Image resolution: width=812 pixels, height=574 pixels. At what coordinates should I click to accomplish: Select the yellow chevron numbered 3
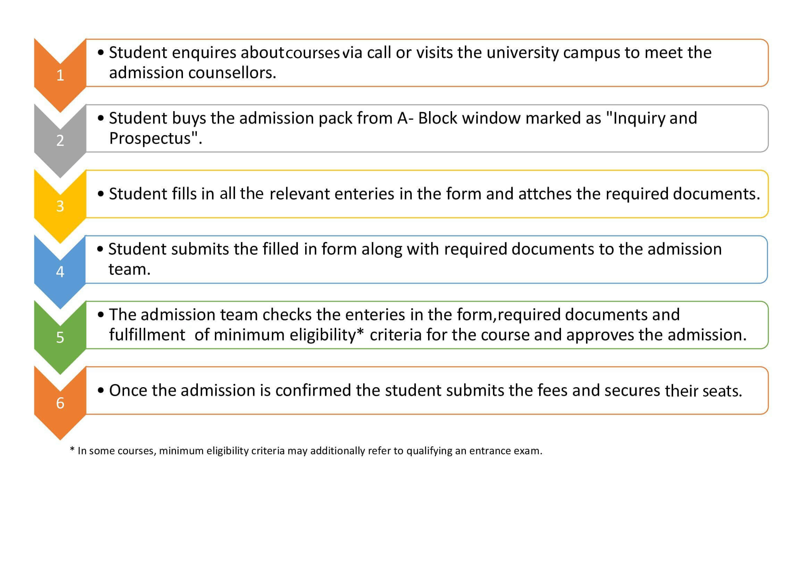pos(60,206)
